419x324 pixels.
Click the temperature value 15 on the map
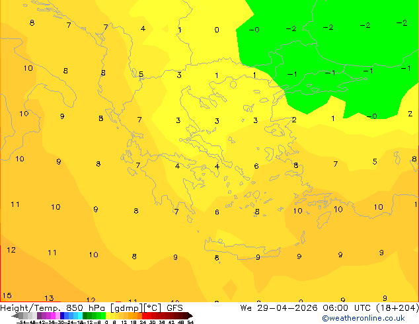7,296
